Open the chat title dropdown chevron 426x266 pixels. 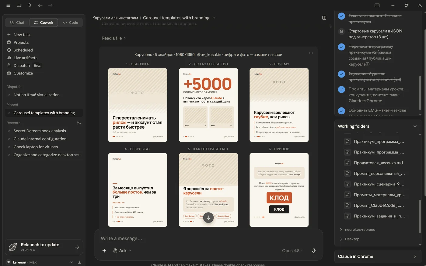(x=214, y=18)
